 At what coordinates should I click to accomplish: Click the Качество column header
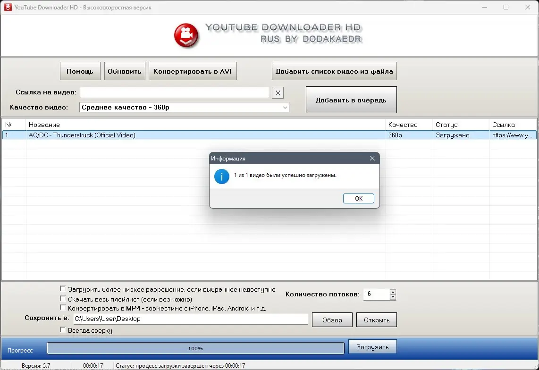[409, 125]
